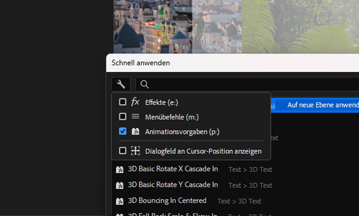
Task: Toggle Dialogfeld an Cursor-Position anzeigen checkbox
Action: (123, 150)
